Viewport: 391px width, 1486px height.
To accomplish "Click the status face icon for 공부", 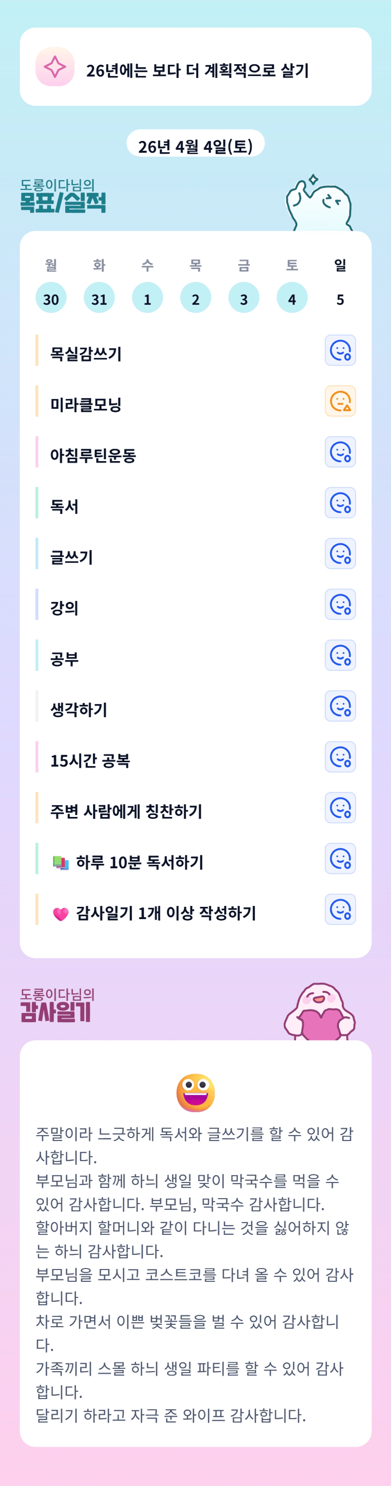I will click(340, 655).
